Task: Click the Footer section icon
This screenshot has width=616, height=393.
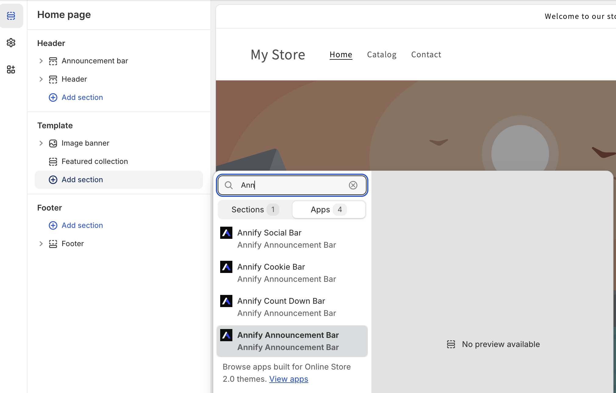Action: (53, 244)
